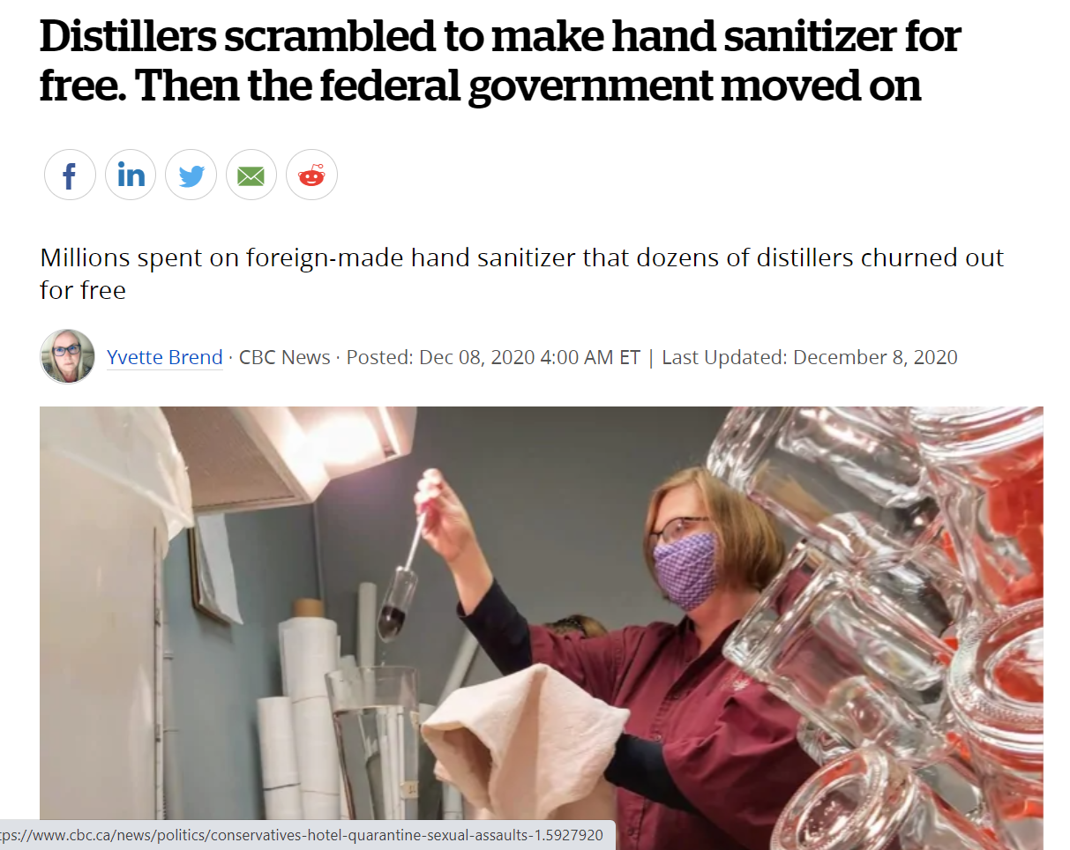Image resolution: width=1070 pixels, height=850 pixels.
Task: Share the article on LinkedIn
Action: (x=131, y=175)
